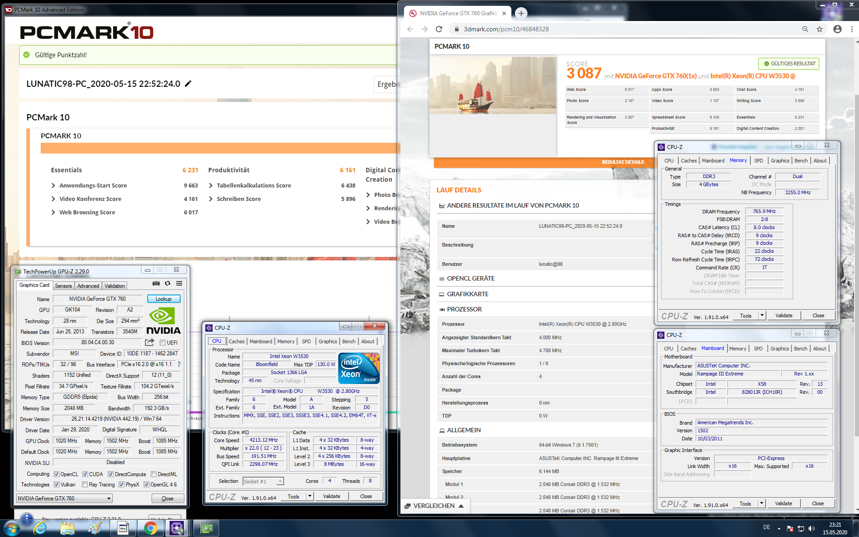The image size is (859, 537).
Task: Bookmark this page with the star icon
Action: pyautogui.click(x=820, y=29)
